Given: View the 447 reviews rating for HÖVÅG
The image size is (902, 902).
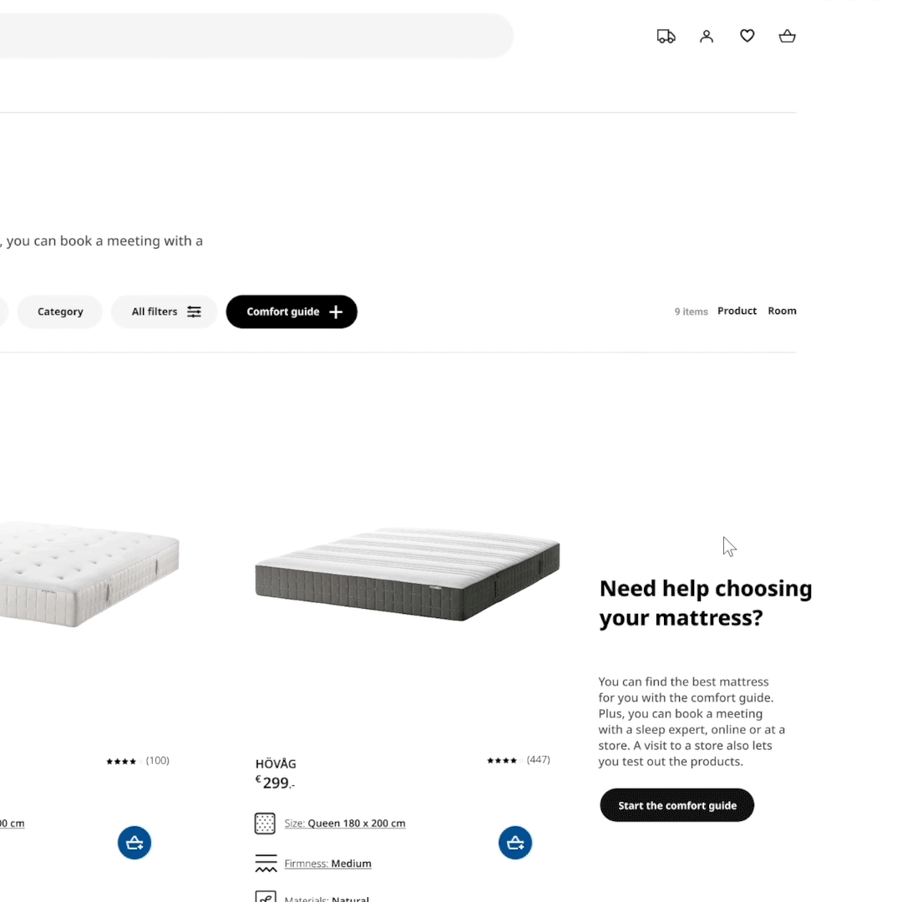Looking at the screenshot, I should pyautogui.click(x=519, y=760).
